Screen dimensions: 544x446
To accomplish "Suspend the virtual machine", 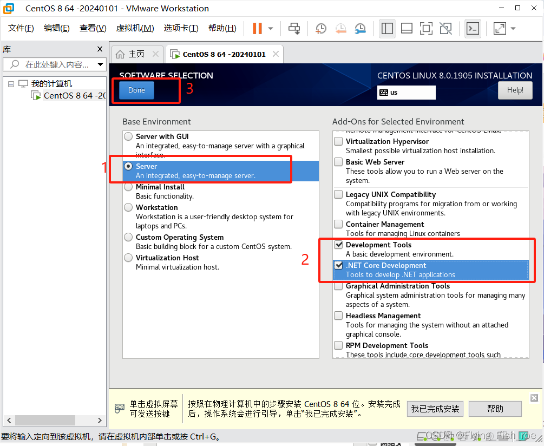I will pyautogui.click(x=259, y=28).
